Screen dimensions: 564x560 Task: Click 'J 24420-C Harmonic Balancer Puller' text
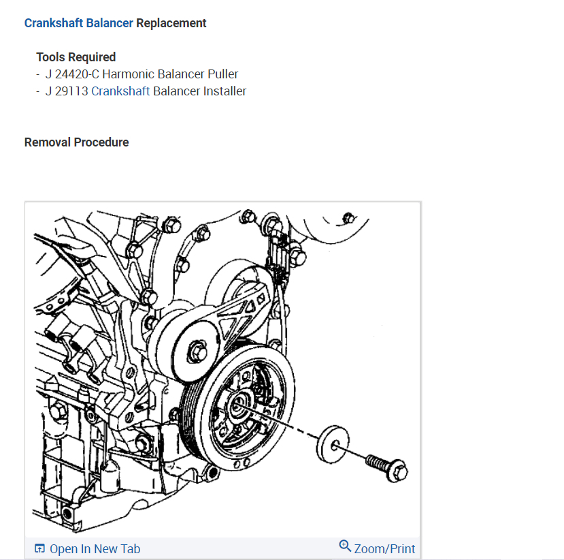click(142, 74)
